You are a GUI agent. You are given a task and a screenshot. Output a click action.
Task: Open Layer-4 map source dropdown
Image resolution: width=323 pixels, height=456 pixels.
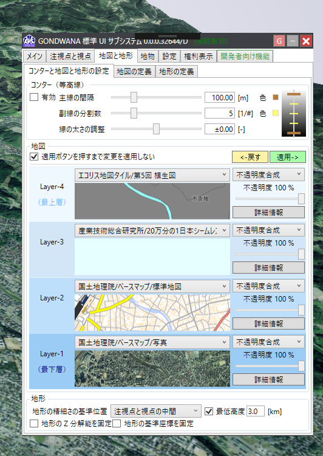[x=152, y=175]
